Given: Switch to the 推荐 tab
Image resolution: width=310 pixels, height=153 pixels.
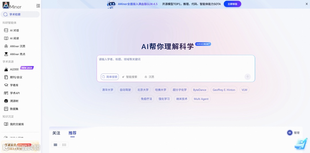Looking at the screenshot, I should tap(72, 133).
